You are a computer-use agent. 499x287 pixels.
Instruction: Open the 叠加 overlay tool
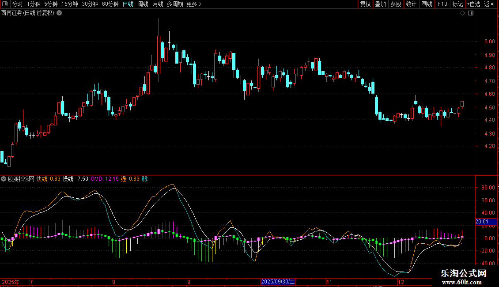point(380,4)
